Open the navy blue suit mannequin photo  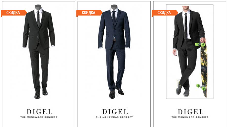coord(114,52)
